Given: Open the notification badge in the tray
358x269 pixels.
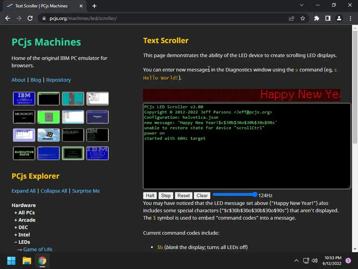Looking at the screenshot, I should click(348, 261).
